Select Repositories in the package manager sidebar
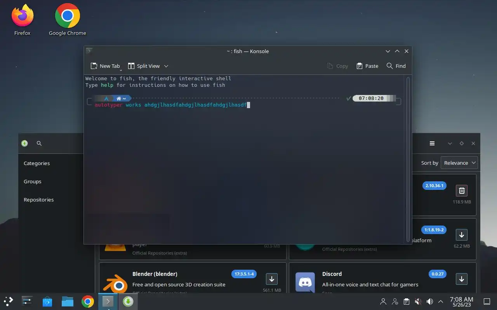497x310 pixels. pos(38,200)
